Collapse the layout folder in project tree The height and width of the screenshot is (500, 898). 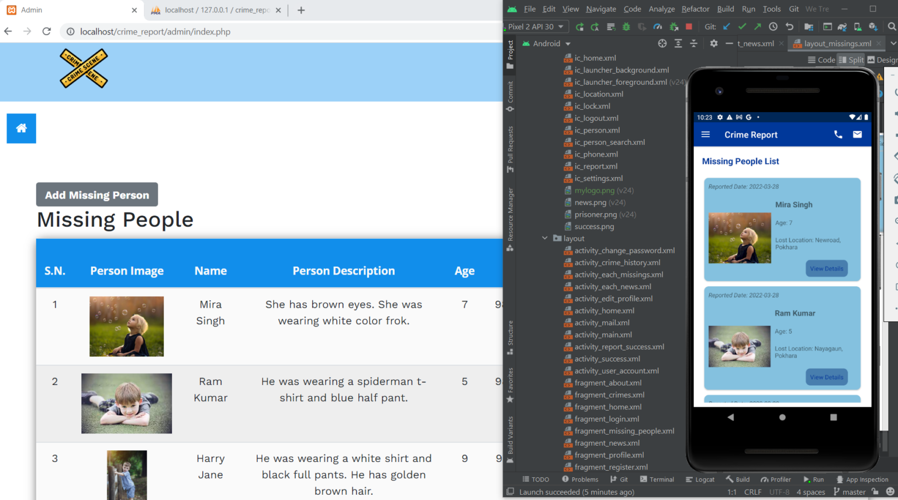point(545,238)
